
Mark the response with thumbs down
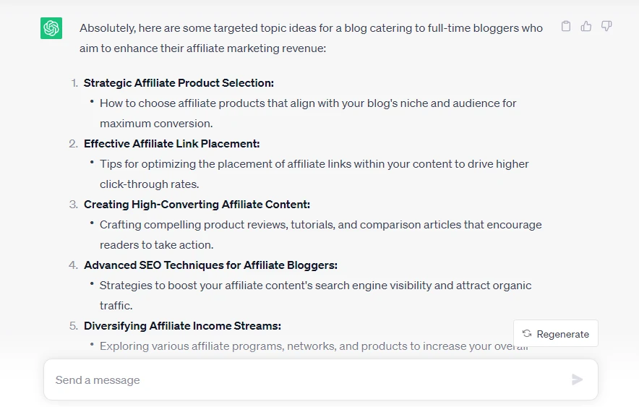[x=606, y=26]
